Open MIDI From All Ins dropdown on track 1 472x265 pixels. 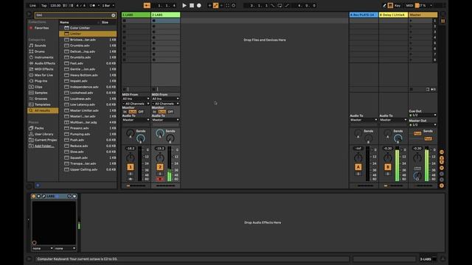136,99
